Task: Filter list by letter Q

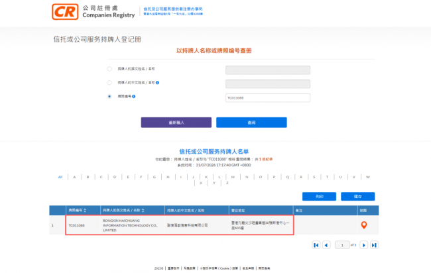Action: click(x=288, y=177)
